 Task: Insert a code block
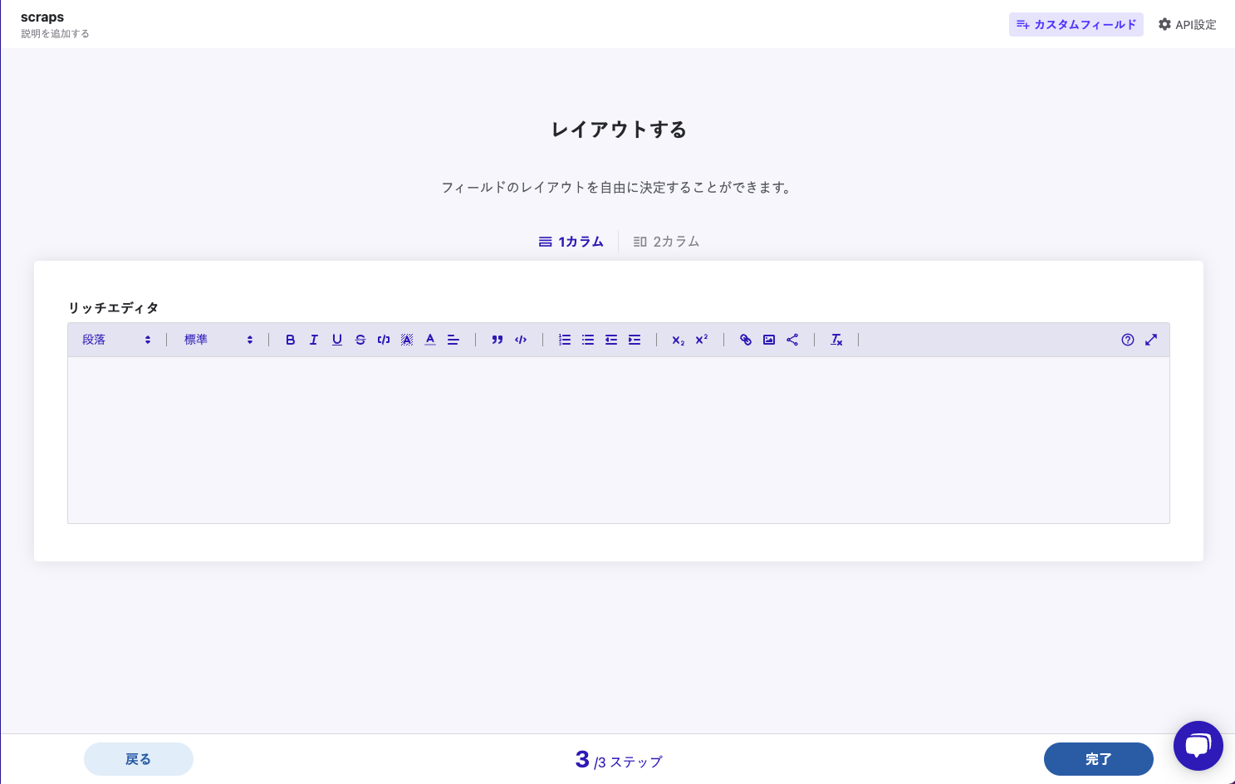coord(521,340)
